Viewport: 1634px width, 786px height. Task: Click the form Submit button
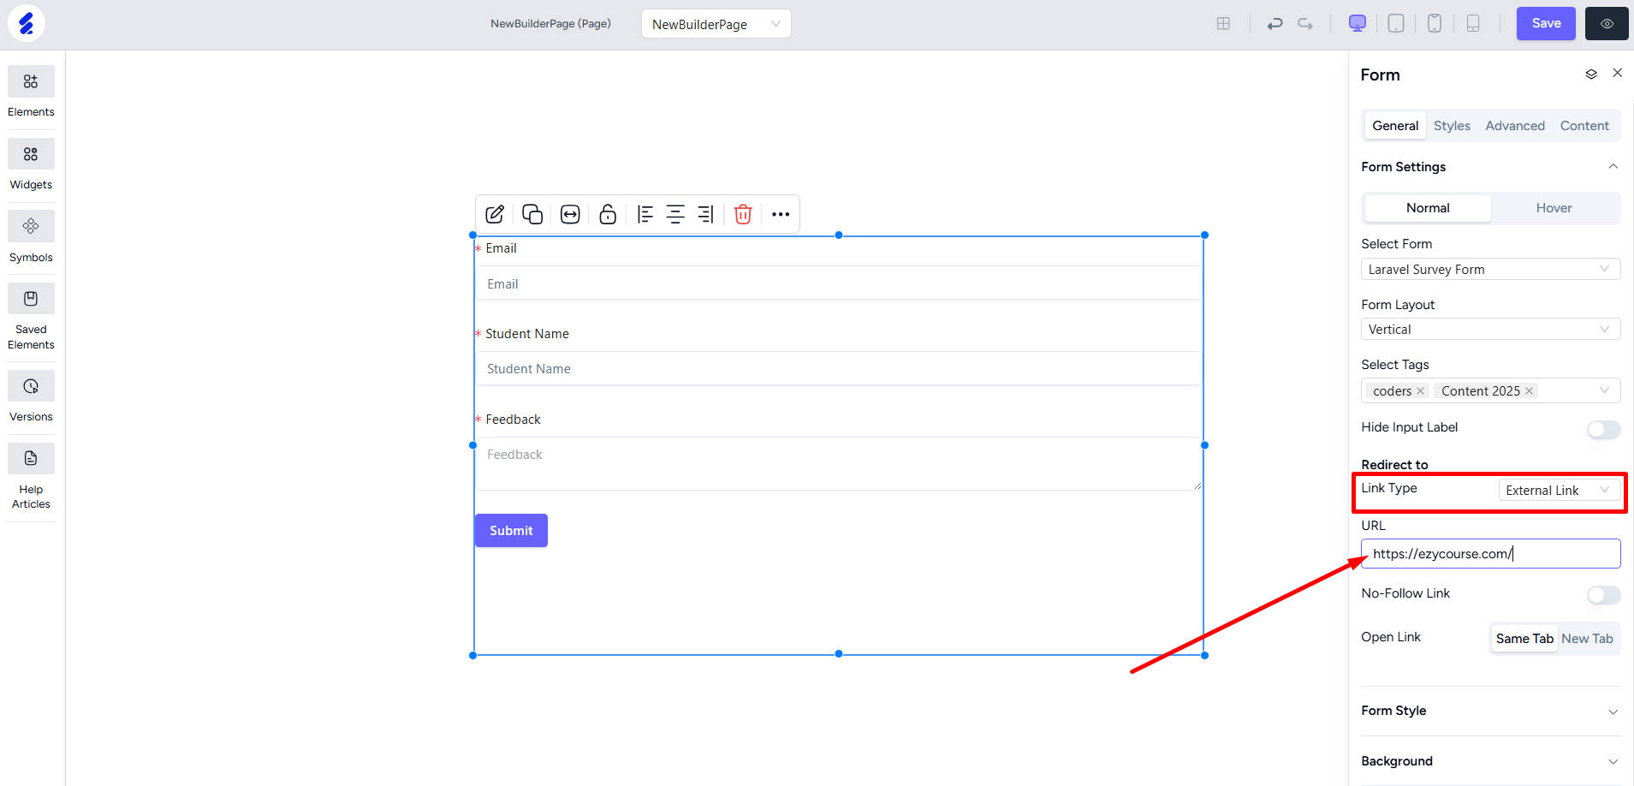pos(511,531)
